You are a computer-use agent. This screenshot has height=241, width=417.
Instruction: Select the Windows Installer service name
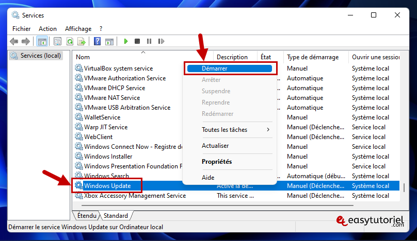[x=108, y=157]
